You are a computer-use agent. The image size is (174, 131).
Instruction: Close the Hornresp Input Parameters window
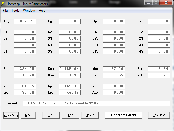(166, 2)
